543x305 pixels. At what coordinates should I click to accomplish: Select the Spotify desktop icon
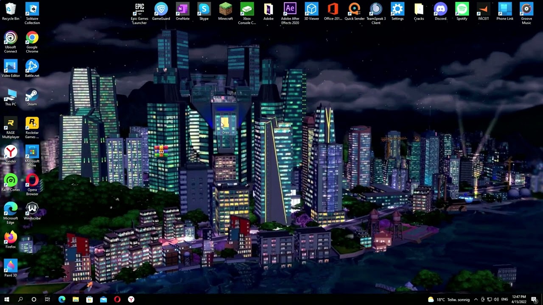[x=462, y=12]
